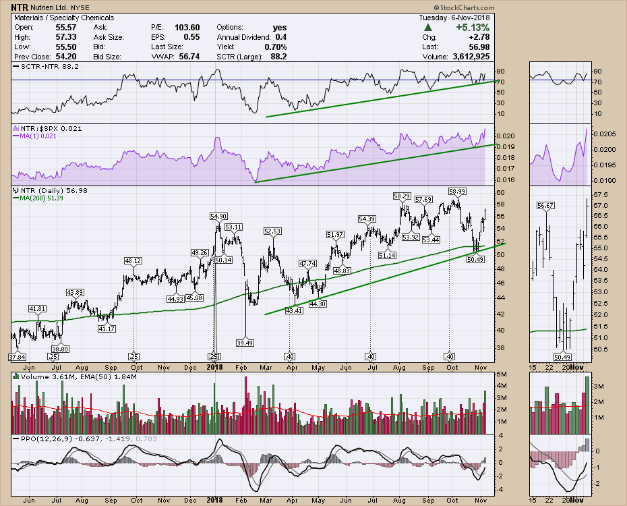Viewport: 627px width, 506px height.
Task: Click the EPS value 0.55
Action: (x=191, y=37)
